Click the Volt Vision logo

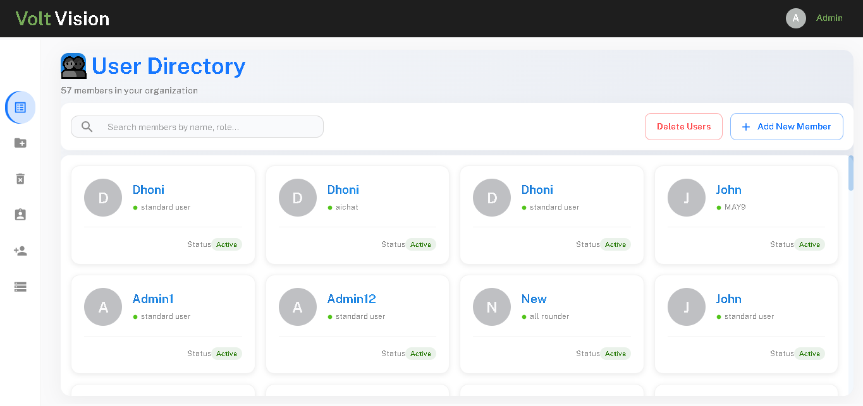(62, 18)
